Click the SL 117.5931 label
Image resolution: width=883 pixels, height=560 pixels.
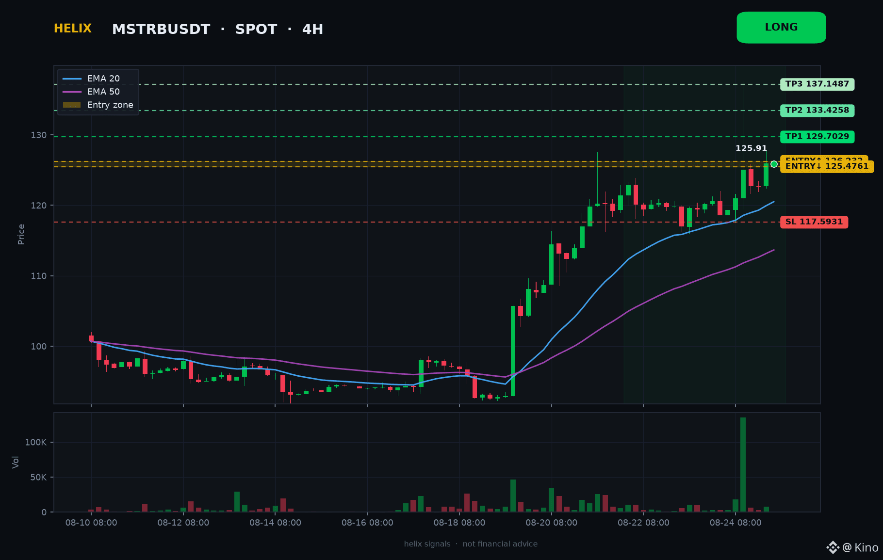814,222
